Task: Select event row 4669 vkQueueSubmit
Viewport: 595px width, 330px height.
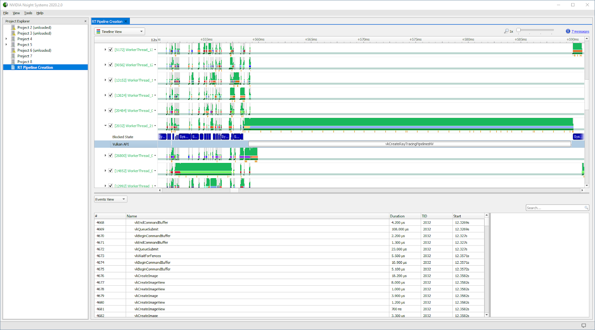Action: [289, 229]
